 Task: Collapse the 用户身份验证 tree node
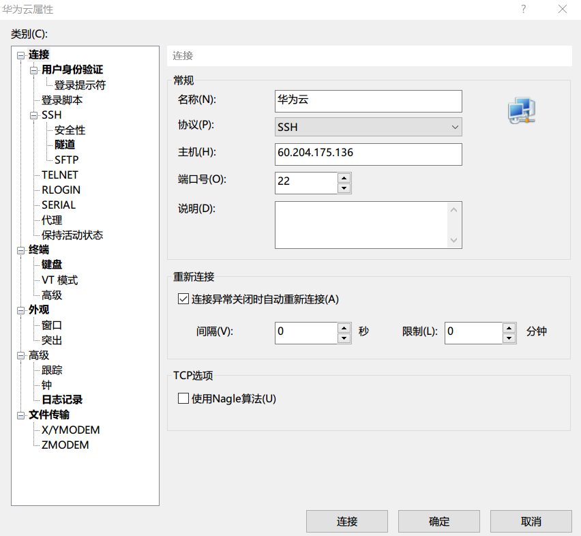pos(33,70)
